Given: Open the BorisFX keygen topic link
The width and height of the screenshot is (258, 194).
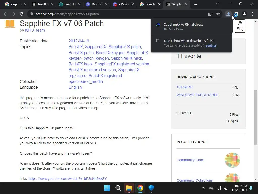Looking at the screenshot, I should tap(110, 53).
